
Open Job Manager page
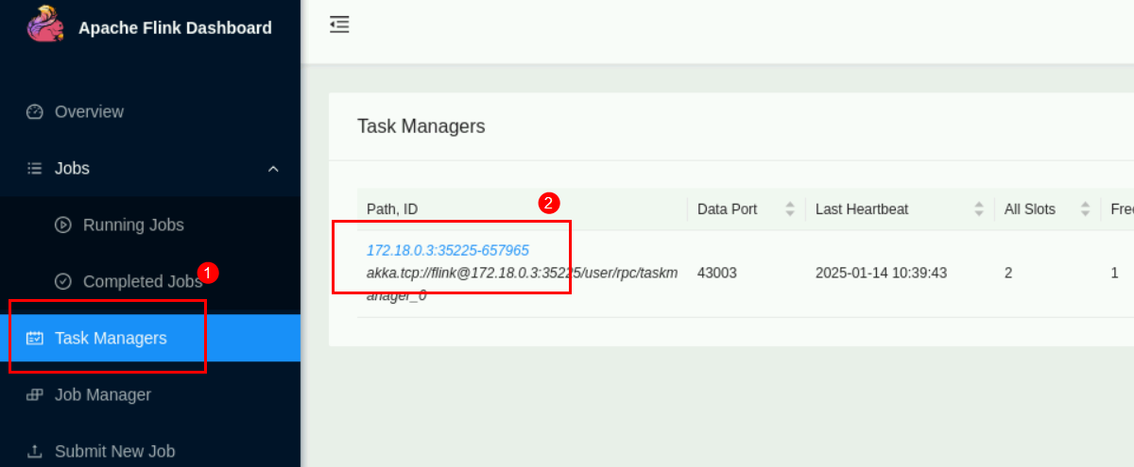[150, 394]
